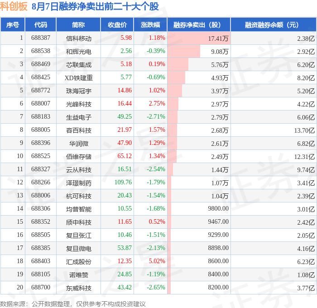317x308 pixels.
Task: Click the 9.08万 net sell value
Action: pos(220,52)
